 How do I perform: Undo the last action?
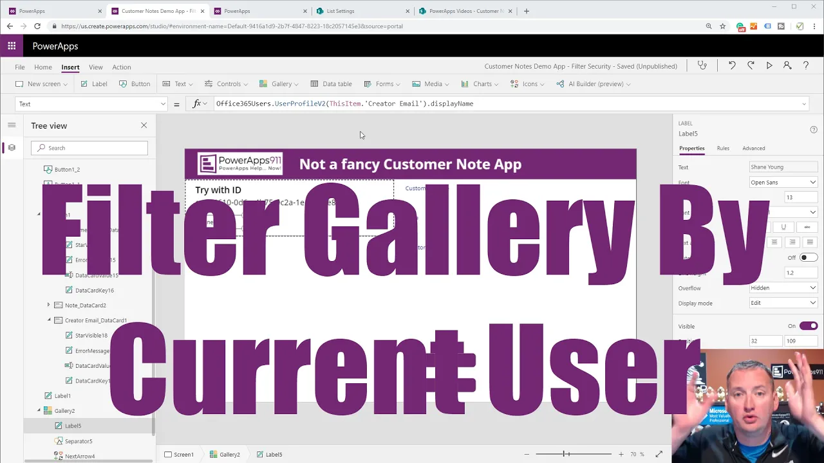tap(732, 66)
